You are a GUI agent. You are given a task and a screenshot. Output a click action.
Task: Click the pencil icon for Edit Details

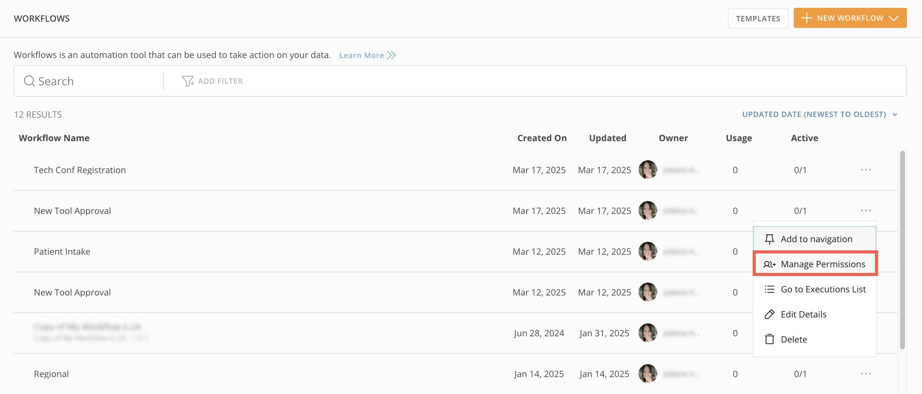tap(769, 314)
